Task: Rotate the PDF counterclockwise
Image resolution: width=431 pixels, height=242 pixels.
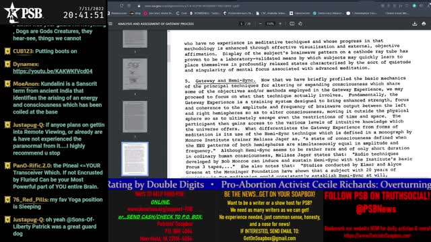Action: click(300, 24)
